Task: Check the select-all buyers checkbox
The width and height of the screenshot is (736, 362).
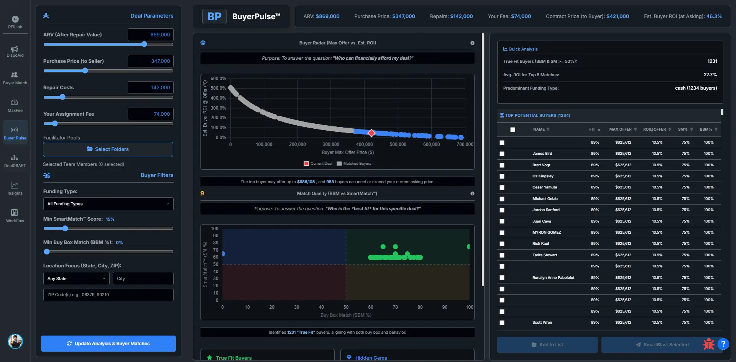Action: [x=513, y=129]
